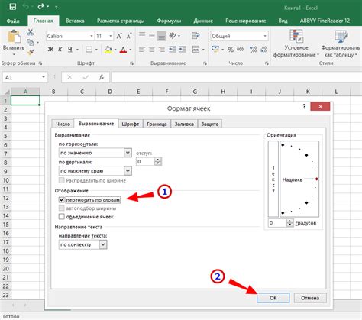Toggle Распределять по ширине checkbox
The image size is (362, 320).
(62, 180)
